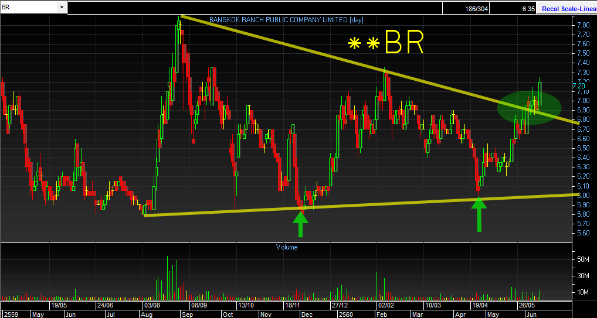
Task: Click the Apr month label
Action: tap(461, 314)
